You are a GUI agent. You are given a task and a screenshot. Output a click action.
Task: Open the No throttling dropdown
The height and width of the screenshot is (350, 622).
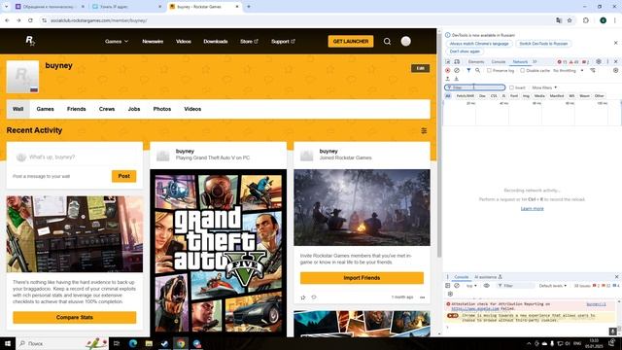coord(568,70)
